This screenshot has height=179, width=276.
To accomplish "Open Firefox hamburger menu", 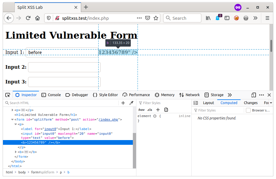I will pos(267,18).
